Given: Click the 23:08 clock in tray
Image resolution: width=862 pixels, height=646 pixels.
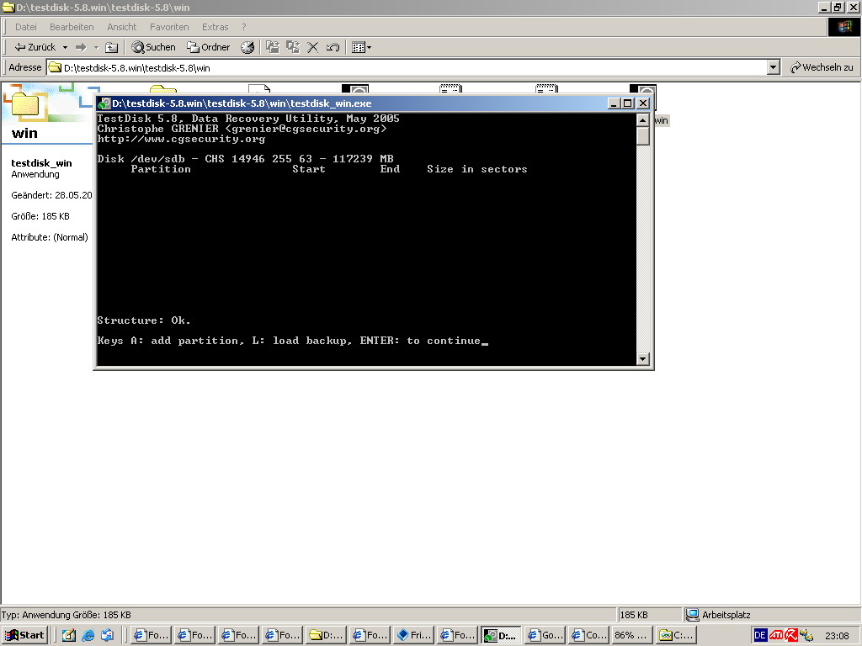Looking at the screenshot, I should click(x=837, y=636).
